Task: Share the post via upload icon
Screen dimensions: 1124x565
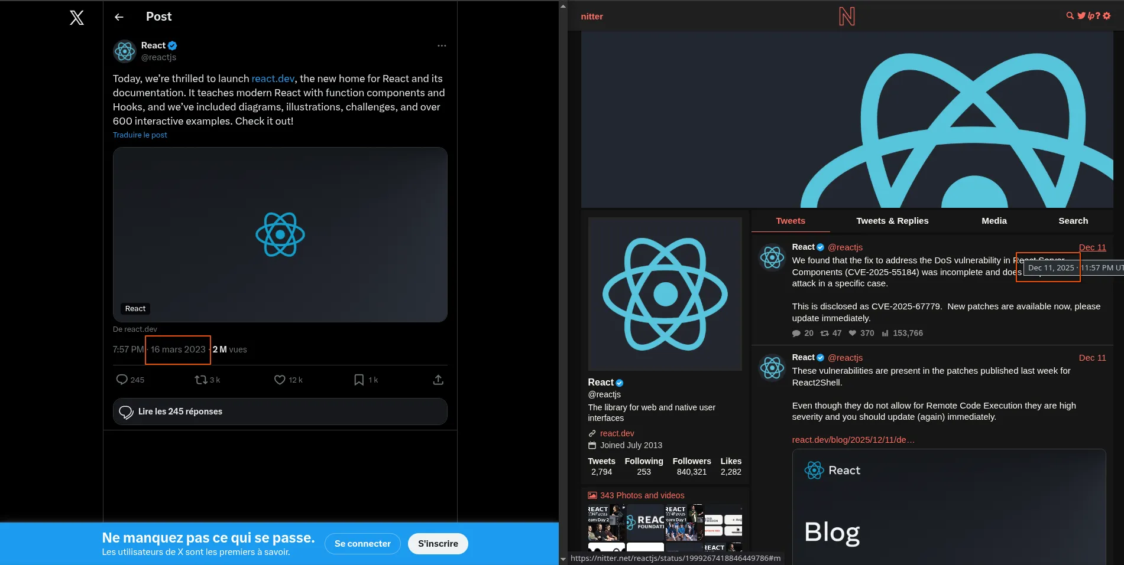Action: point(438,380)
